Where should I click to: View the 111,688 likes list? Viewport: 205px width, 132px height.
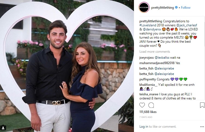coord(148,112)
